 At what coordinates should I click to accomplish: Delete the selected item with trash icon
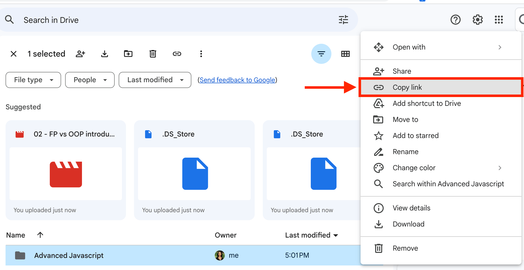click(x=153, y=54)
